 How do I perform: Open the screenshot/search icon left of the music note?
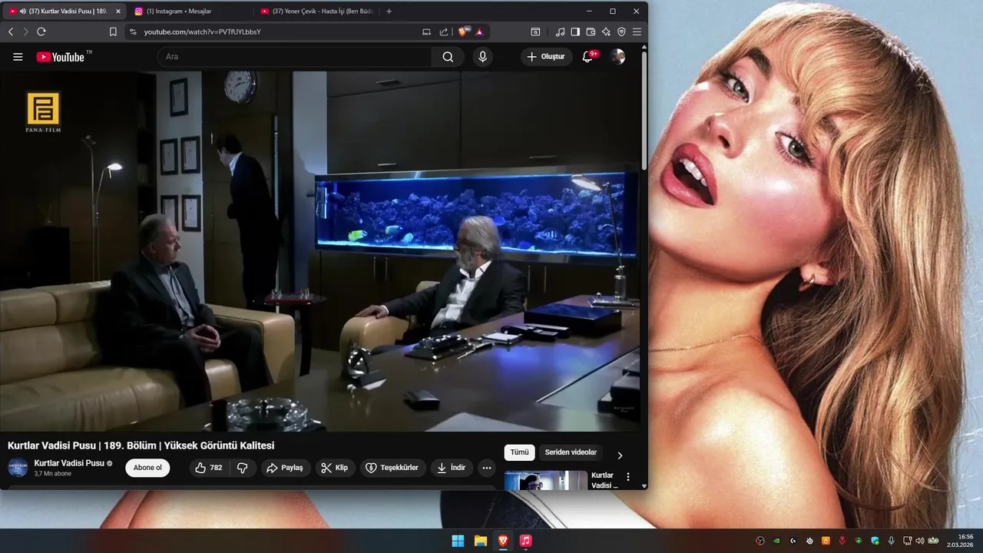[535, 31]
